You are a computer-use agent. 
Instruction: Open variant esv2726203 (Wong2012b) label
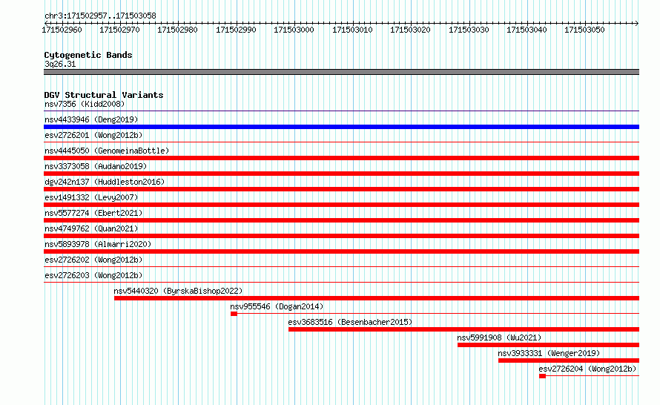coord(93,275)
